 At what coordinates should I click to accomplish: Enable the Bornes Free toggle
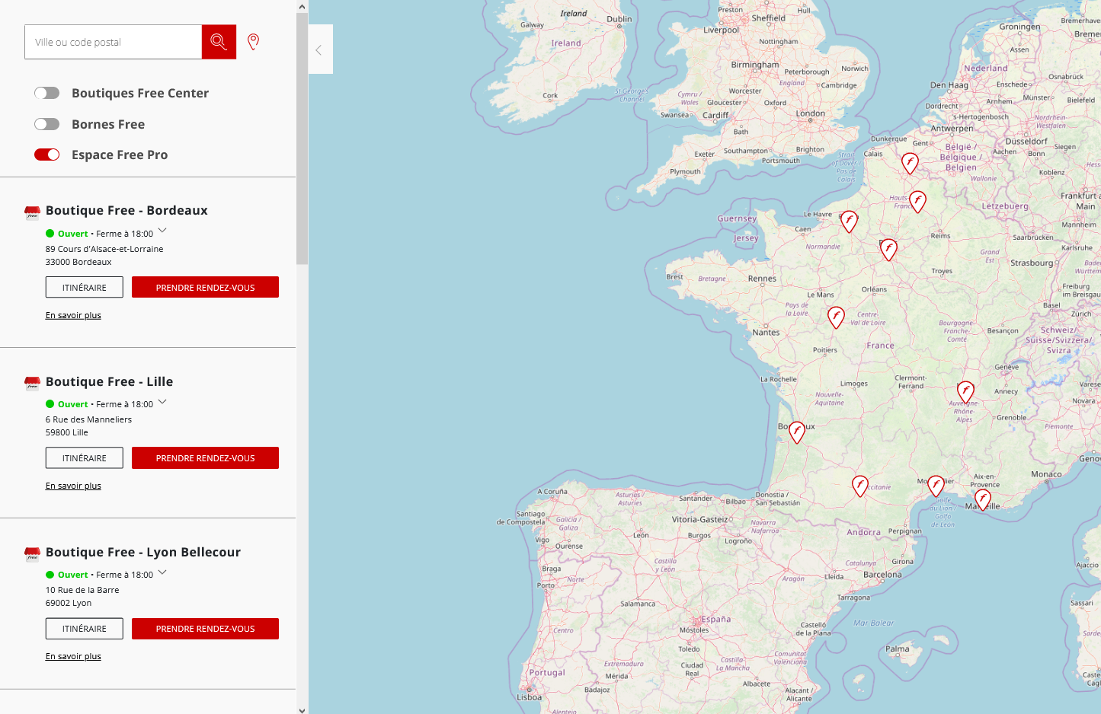click(x=46, y=124)
